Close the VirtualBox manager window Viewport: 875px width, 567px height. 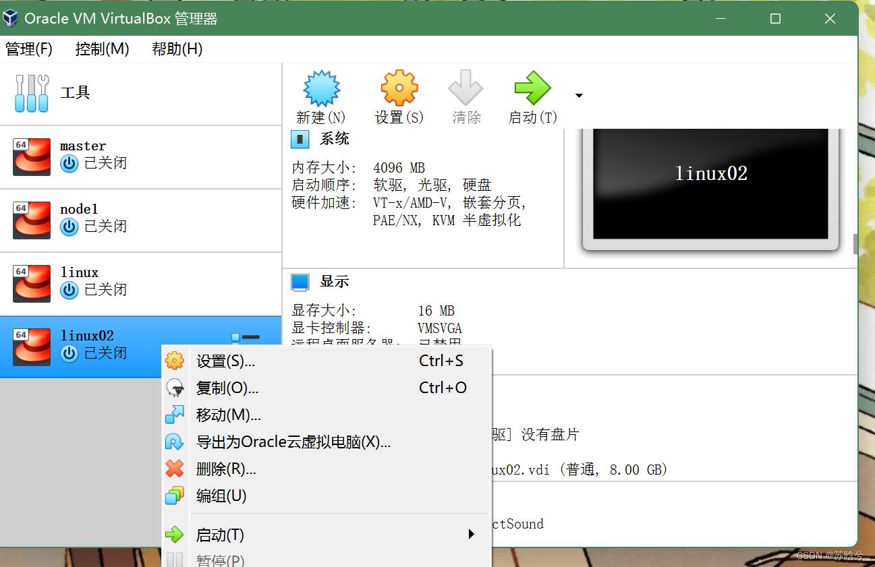pyautogui.click(x=830, y=19)
